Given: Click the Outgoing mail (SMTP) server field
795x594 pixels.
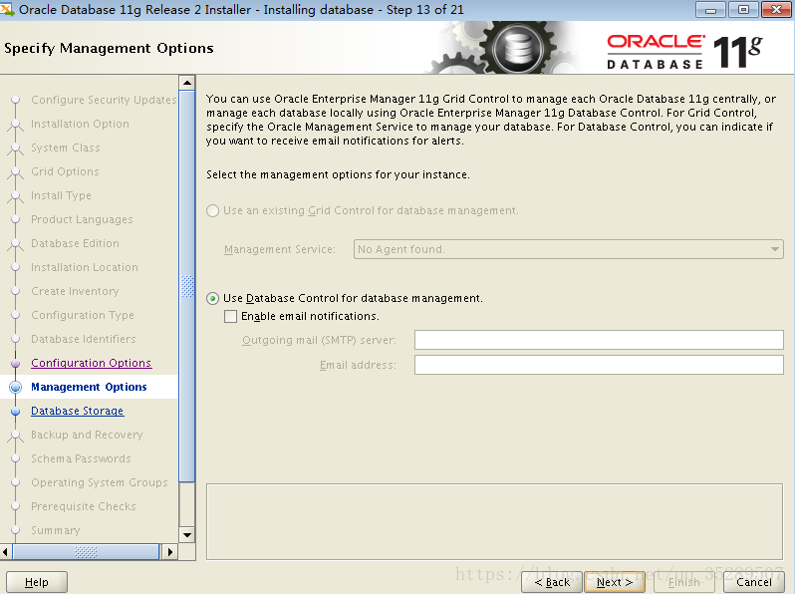Looking at the screenshot, I should (599, 340).
